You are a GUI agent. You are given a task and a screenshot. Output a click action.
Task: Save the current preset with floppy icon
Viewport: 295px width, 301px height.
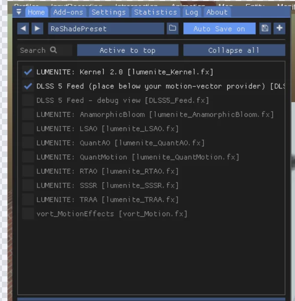click(265, 29)
